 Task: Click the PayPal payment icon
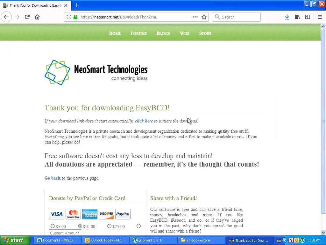tap(123, 214)
